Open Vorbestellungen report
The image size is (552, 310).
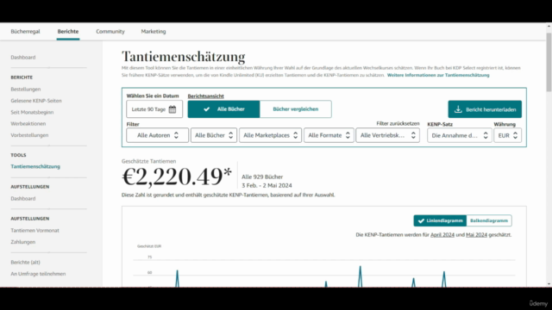pyautogui.click(x=29, y=135)
